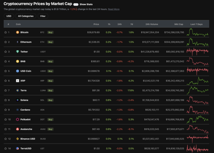Sort by Mkt Cap header
This screenshot has height=153, width=214.
coord(179,24)
